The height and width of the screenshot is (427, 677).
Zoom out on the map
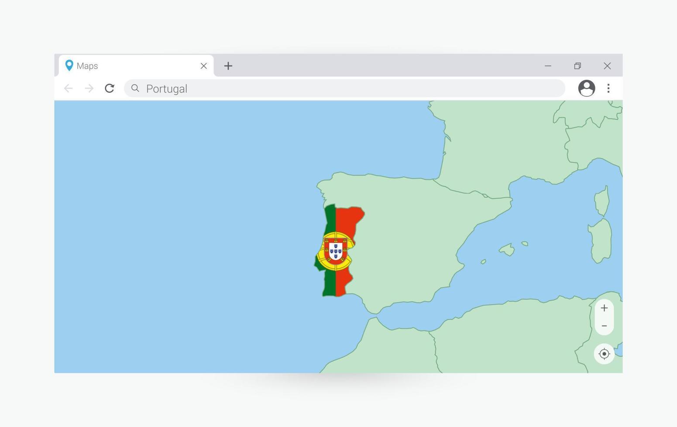tap(604, 326)
